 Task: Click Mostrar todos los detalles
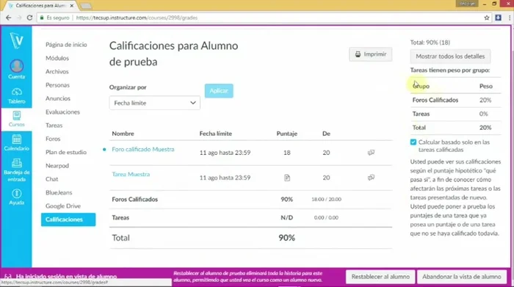click(450, 57)
